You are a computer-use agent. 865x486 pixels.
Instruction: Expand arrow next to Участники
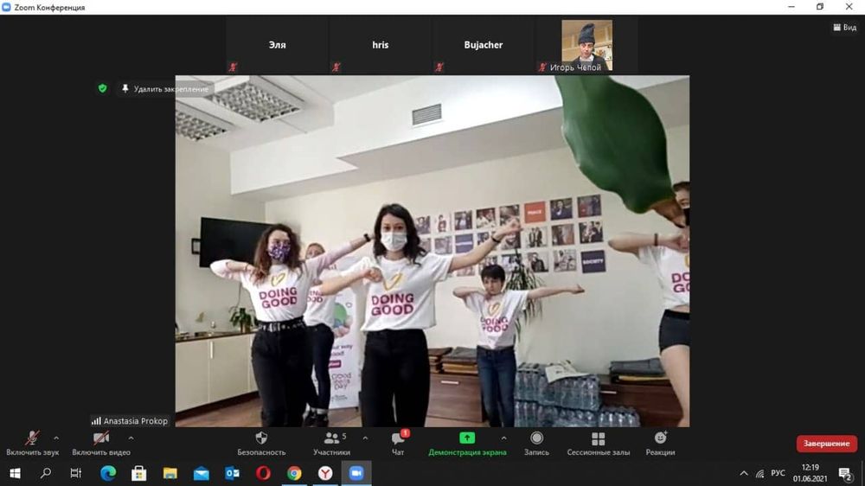pyautogui.click(x=365, y=438)
